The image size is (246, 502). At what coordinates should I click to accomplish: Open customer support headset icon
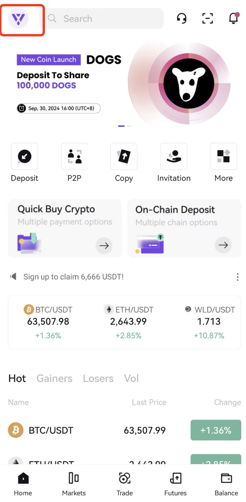[x=182, y=18]
